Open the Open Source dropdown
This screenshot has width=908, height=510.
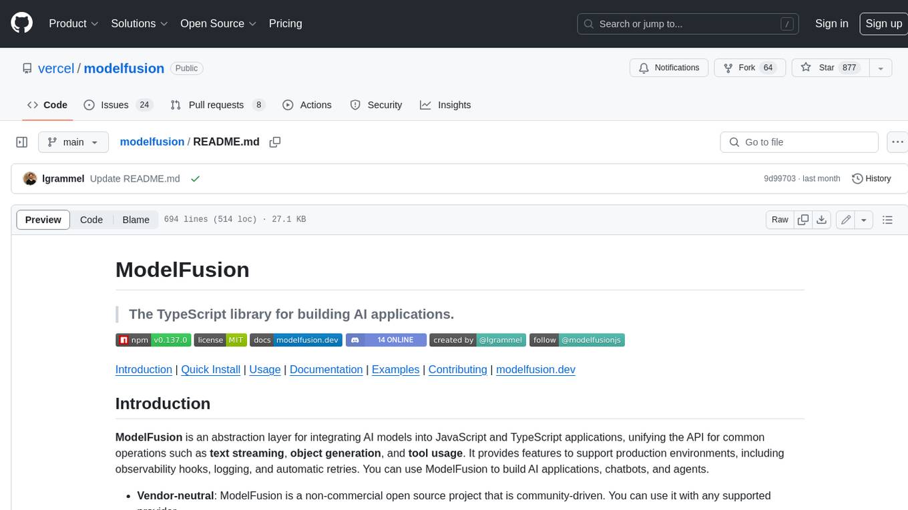[x=218, y=23]
